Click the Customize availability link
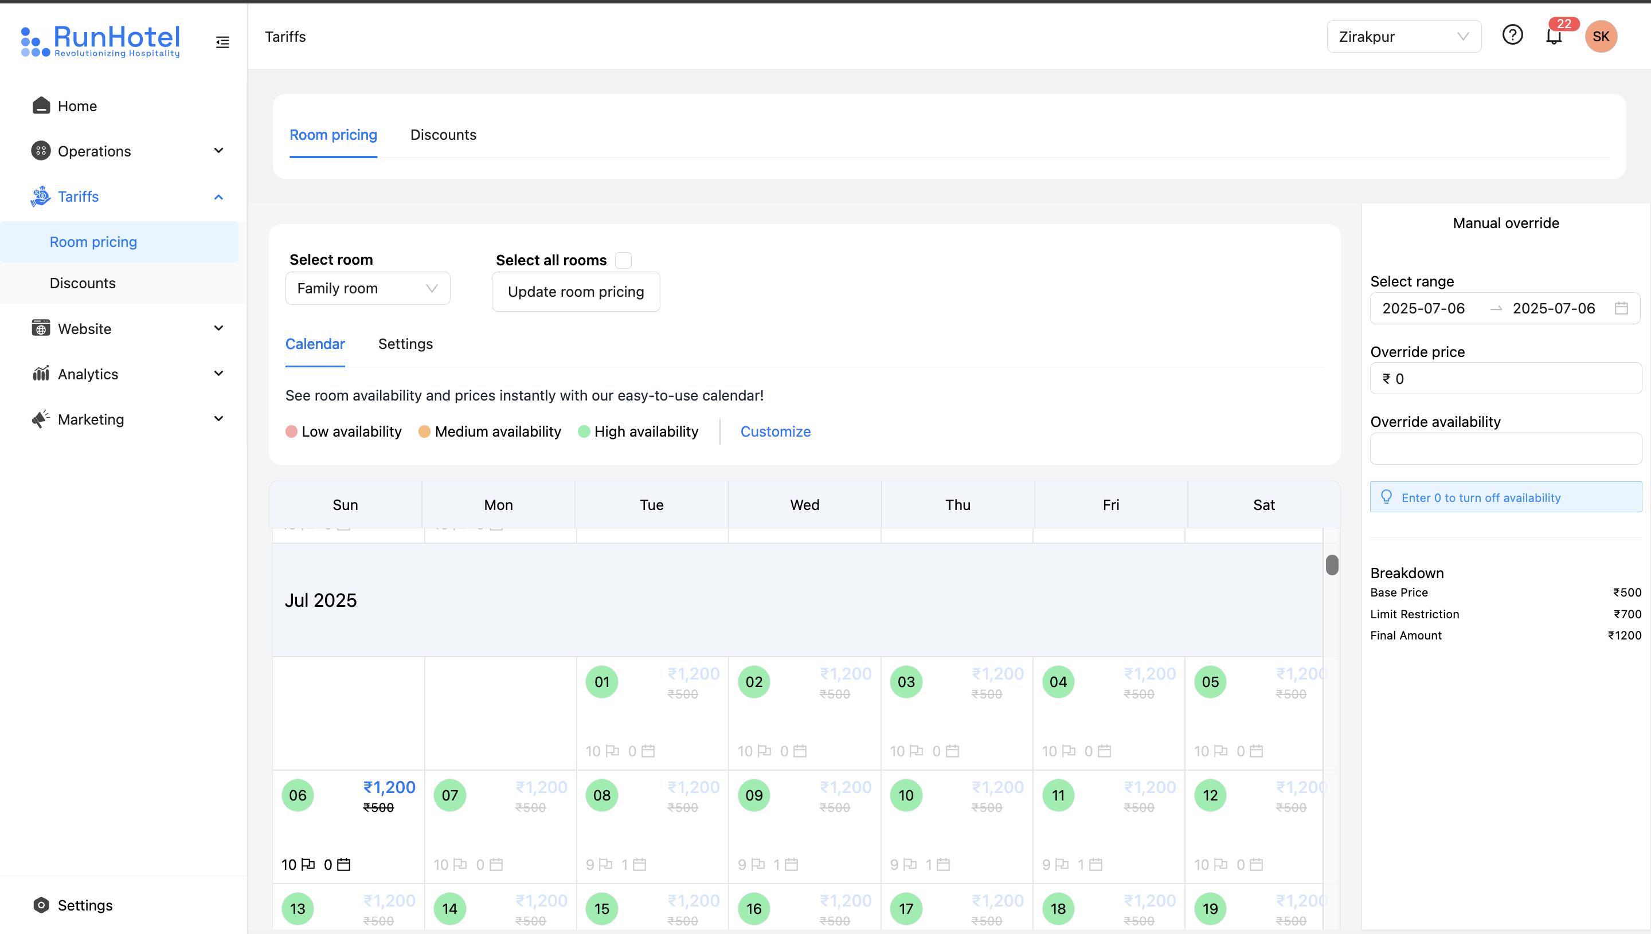 coord(775,431)
